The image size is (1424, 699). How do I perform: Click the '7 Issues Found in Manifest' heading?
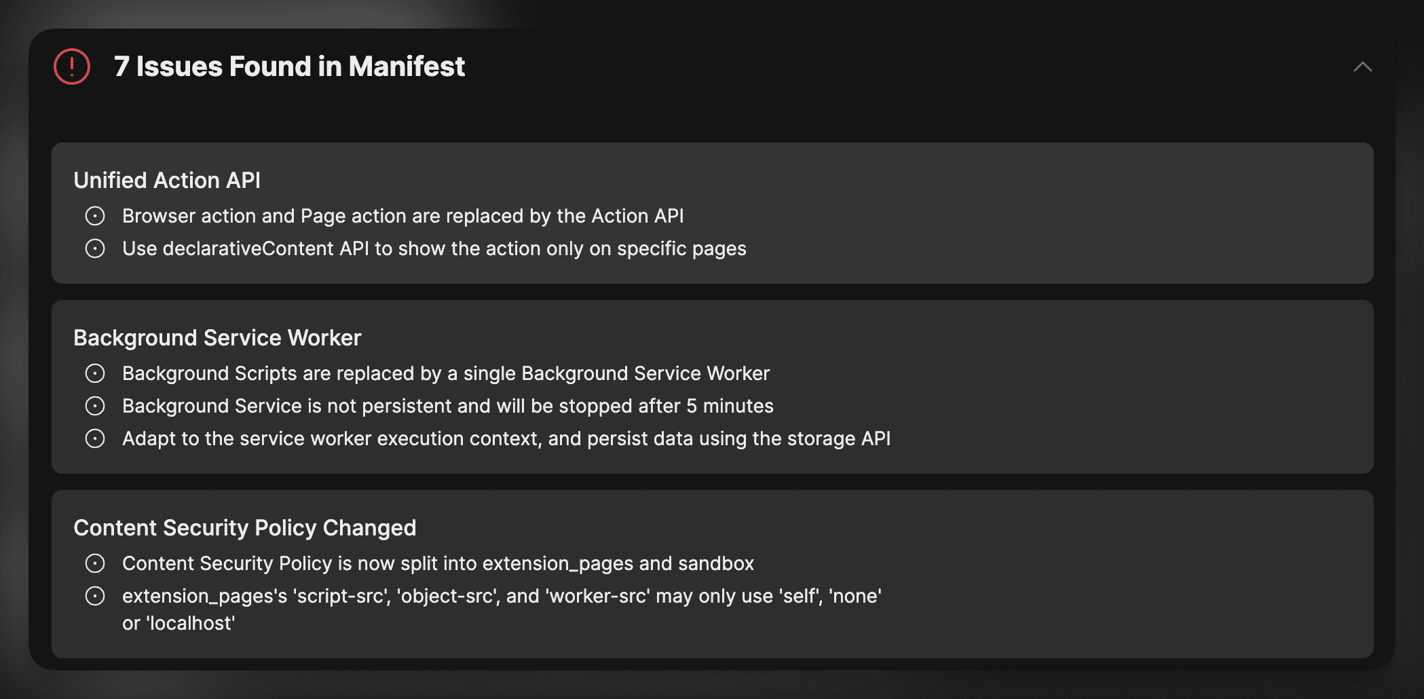pyautogui.click(x=289, y=67)
